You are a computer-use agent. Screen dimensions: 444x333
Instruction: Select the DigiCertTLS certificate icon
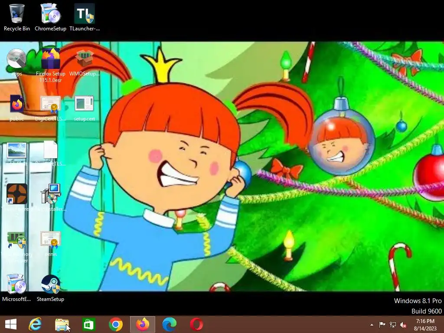click(x=50, y=108)
